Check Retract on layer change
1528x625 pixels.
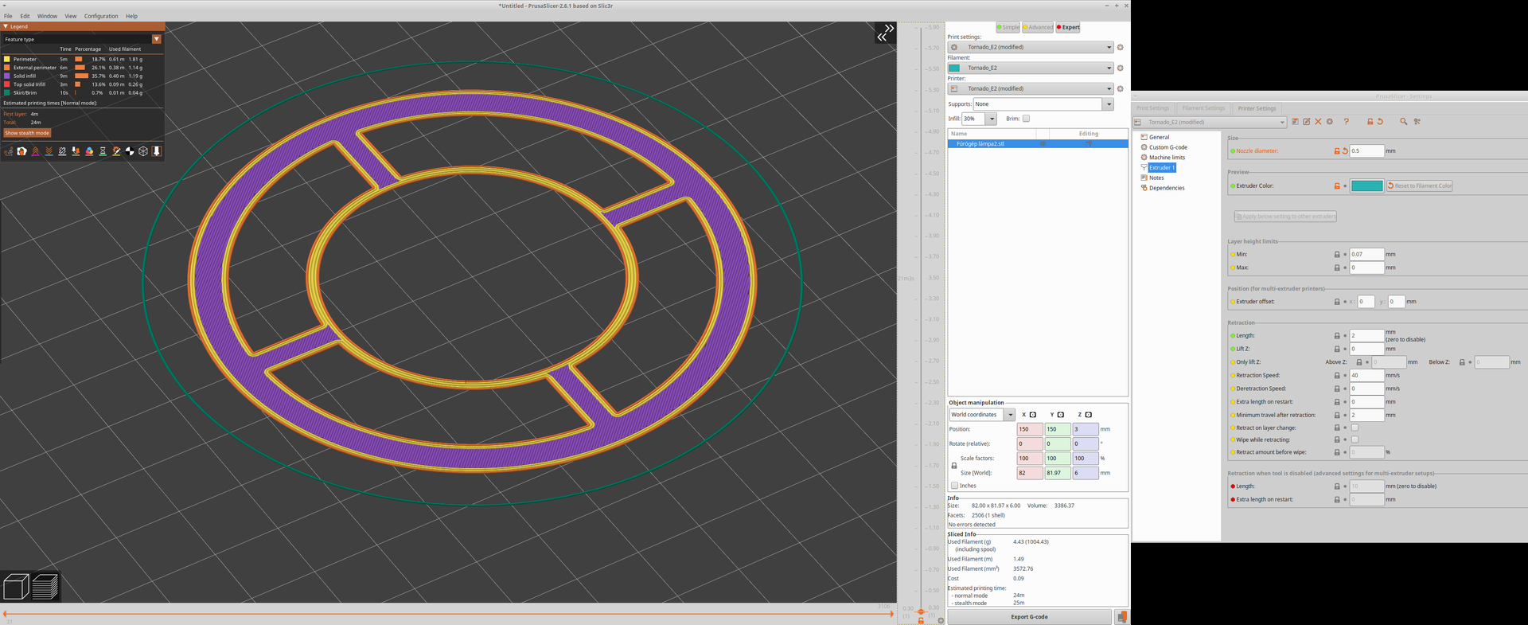1355,428
